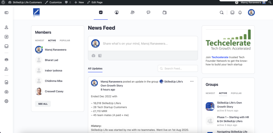Click the Techcelerate banner image
273x133 pixels.
tap(228, 40)
